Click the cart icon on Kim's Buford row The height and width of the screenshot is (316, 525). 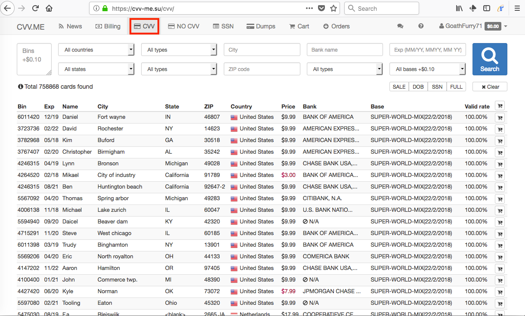500,141
